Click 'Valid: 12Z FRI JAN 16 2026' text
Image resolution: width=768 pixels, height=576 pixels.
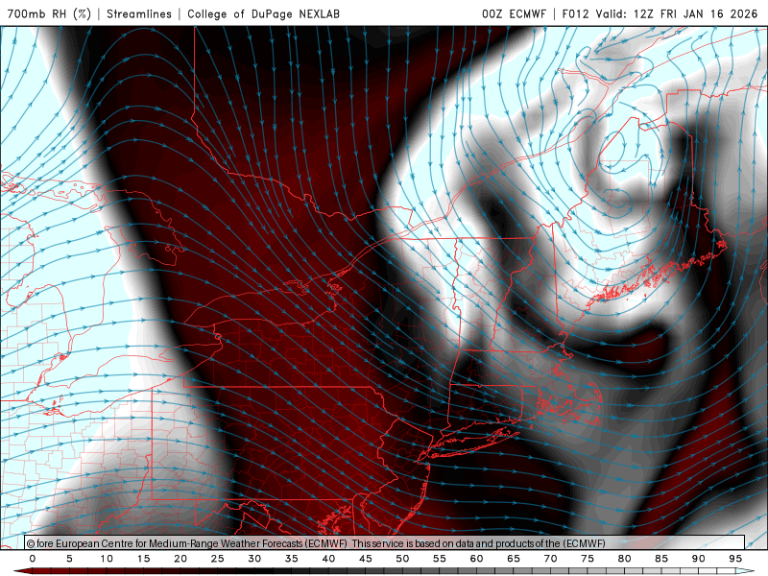tap(677, 13)
